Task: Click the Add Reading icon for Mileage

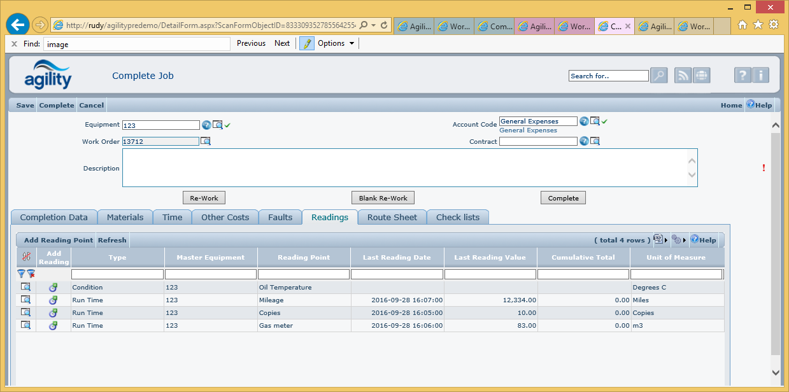Action: pos(53,300)
